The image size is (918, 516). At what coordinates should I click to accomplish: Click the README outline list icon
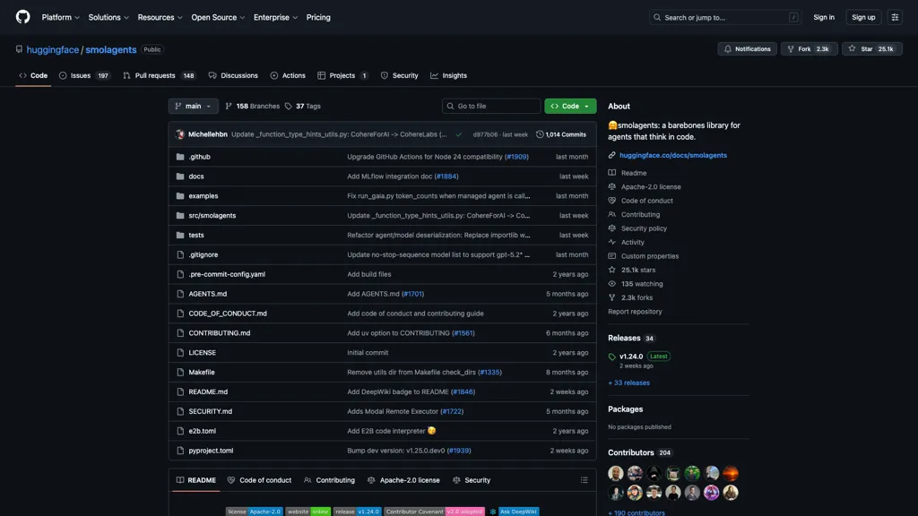tap(584, 480)
